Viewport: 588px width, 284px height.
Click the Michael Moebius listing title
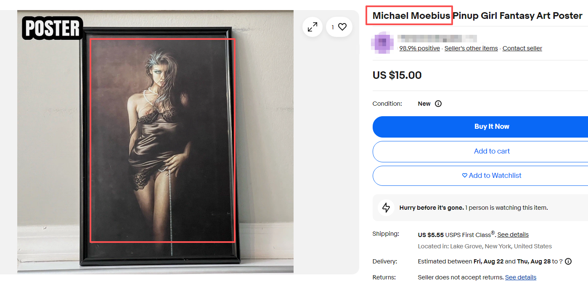click(x=477, y=16)
